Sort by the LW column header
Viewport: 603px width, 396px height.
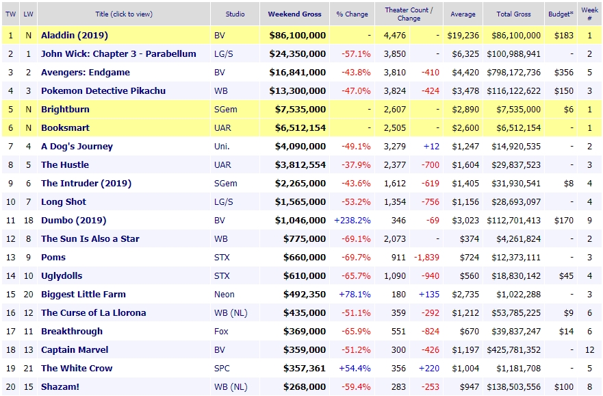pyautogui.click(x=29, y=14)
